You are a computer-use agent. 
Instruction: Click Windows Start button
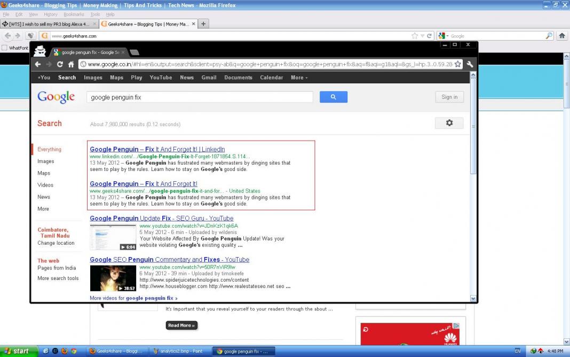(x=19, y=351)
